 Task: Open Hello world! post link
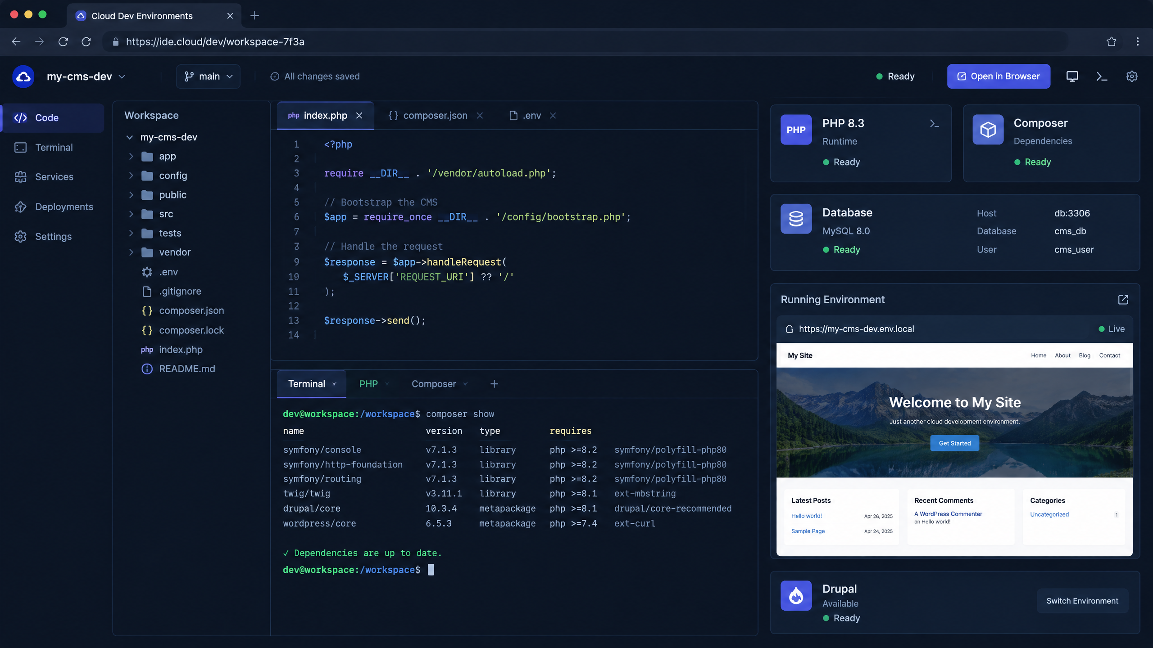click(x=806, y=516)
